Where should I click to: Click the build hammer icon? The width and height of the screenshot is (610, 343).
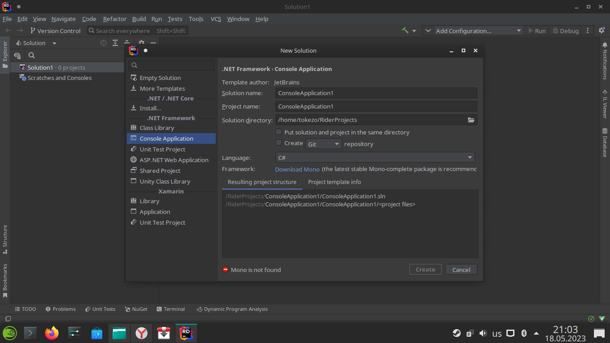(x=405, y=31)
